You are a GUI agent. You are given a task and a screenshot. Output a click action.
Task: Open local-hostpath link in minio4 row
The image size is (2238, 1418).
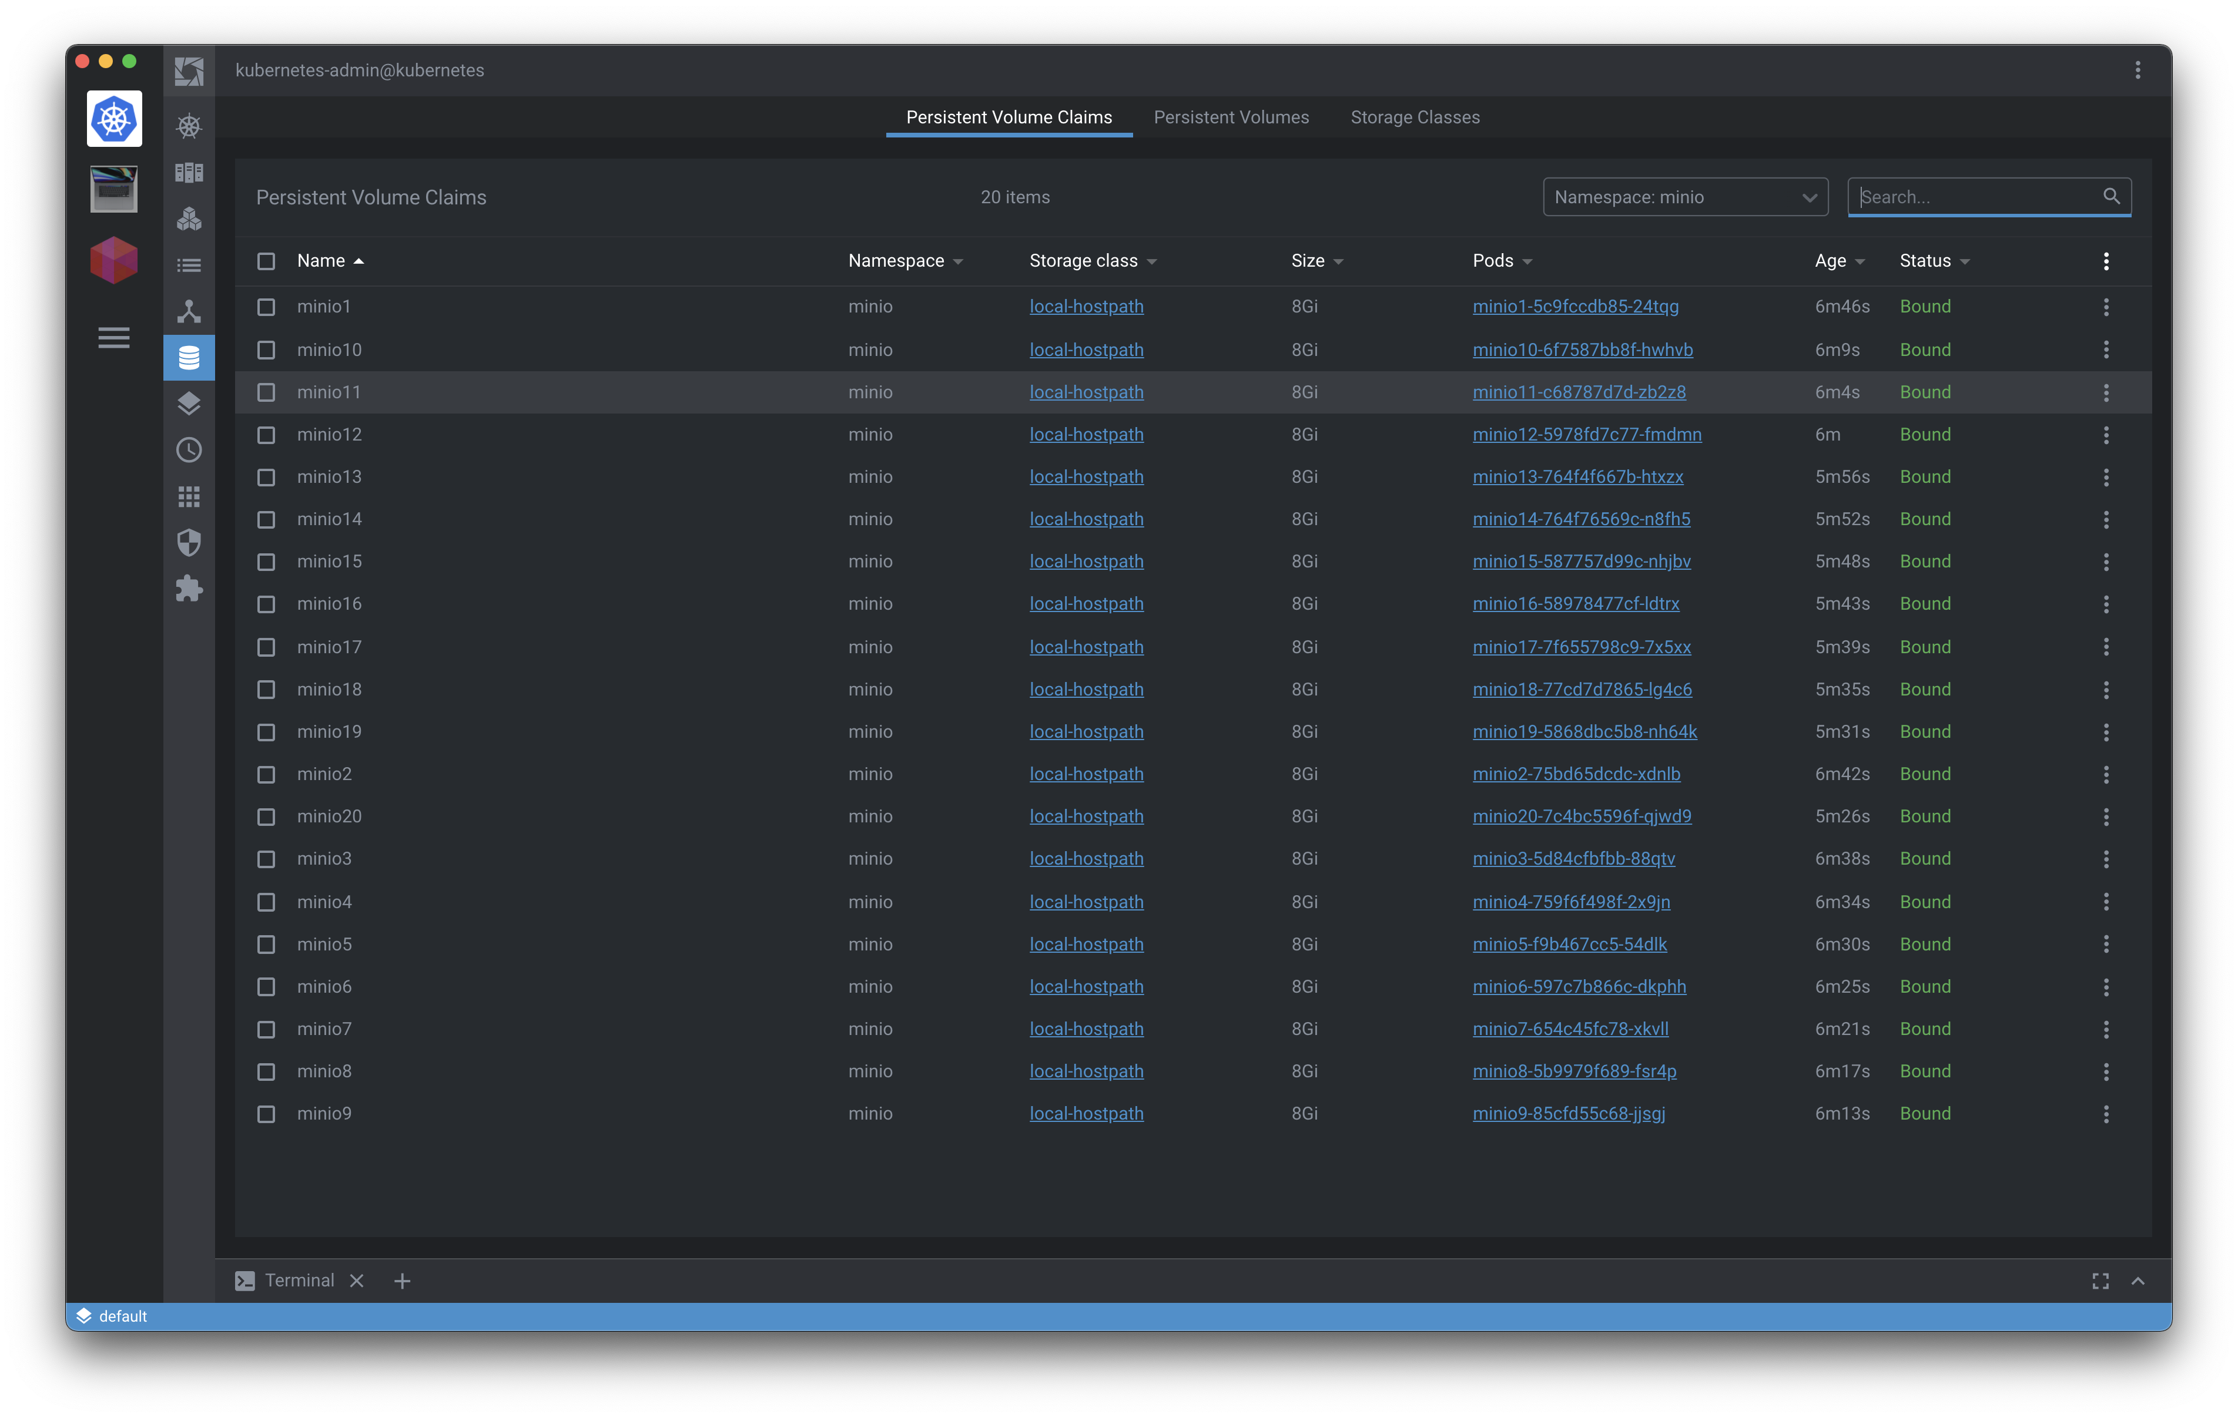point(1086,902)
